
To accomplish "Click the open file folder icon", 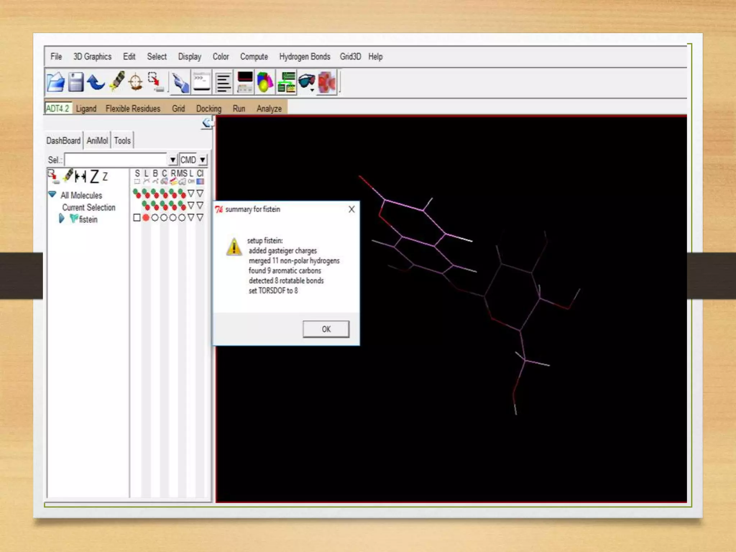I will tap(56, 82).
